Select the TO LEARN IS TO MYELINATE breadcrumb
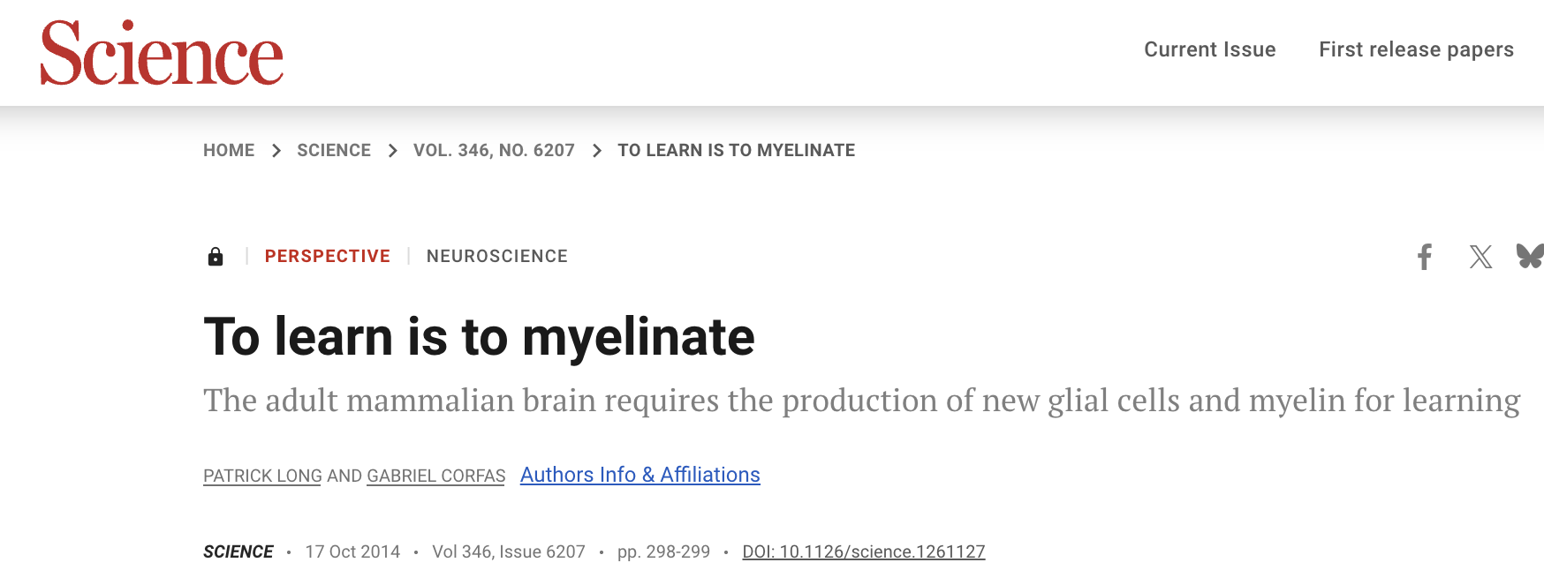Screen dimensions: 1544x570 pos(738,150)
